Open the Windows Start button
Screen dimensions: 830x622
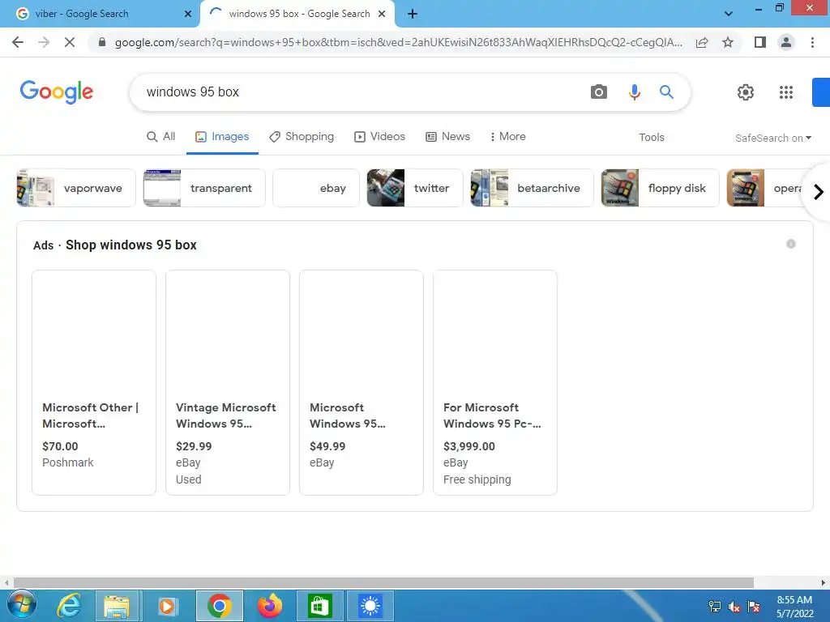click(22, 605)
